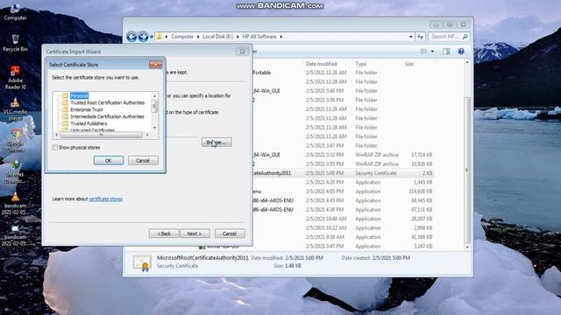Enable Show physical stores checkbox
Screen dimensions: 561x315
(54, 148)
